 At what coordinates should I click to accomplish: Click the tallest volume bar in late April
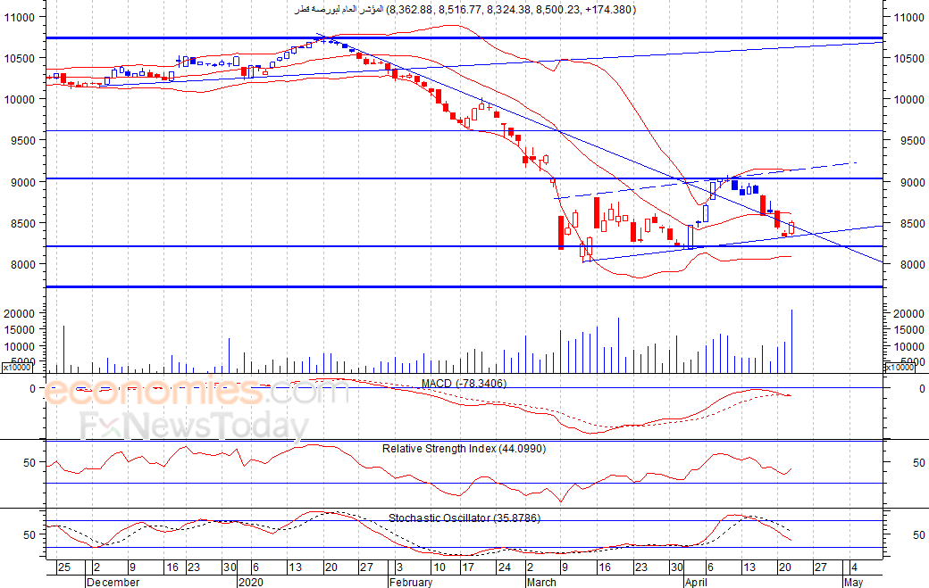coord(791,341)
